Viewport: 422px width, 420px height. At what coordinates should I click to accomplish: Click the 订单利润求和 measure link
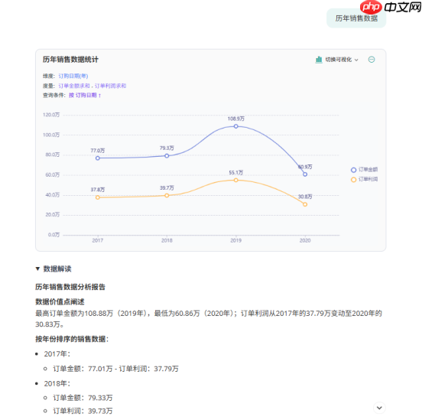point(110,86)
